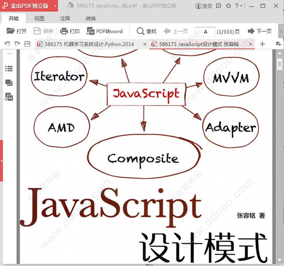The height and width of the screenshot is (266, 284).
Task: Switch to the 586175 机器学习系统设计 document tab
Action: pos(89,44)
